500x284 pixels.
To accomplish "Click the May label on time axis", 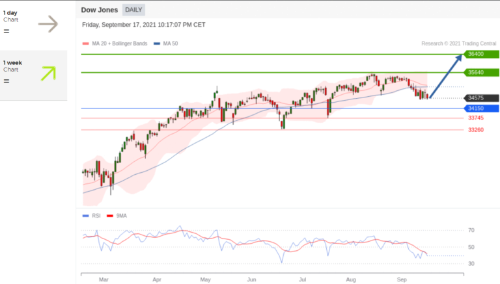I will pos(205,279).
